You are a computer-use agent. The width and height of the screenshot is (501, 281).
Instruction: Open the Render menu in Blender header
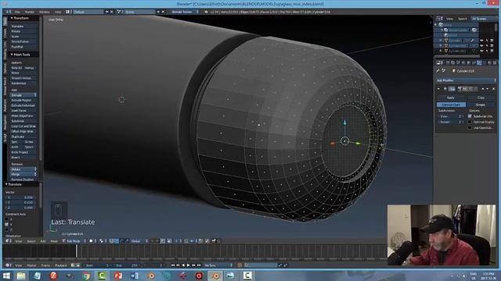pos(30,12)
